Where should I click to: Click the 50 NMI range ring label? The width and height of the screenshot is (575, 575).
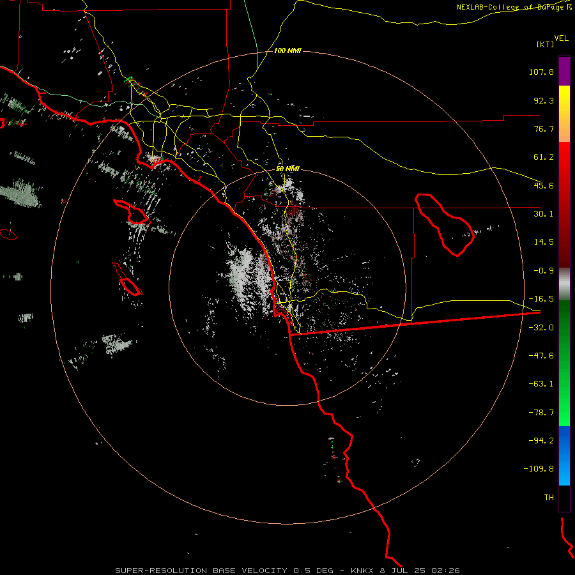pos(287,169)
